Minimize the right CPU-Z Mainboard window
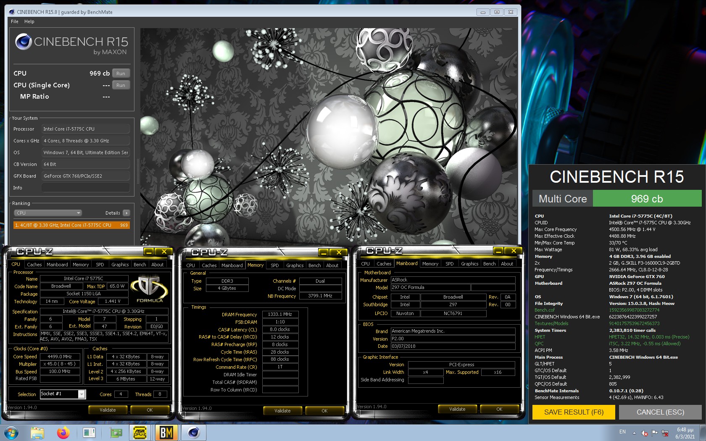Image resolution: width=706 pixels, height=441 pixels. tap(498, 251)
